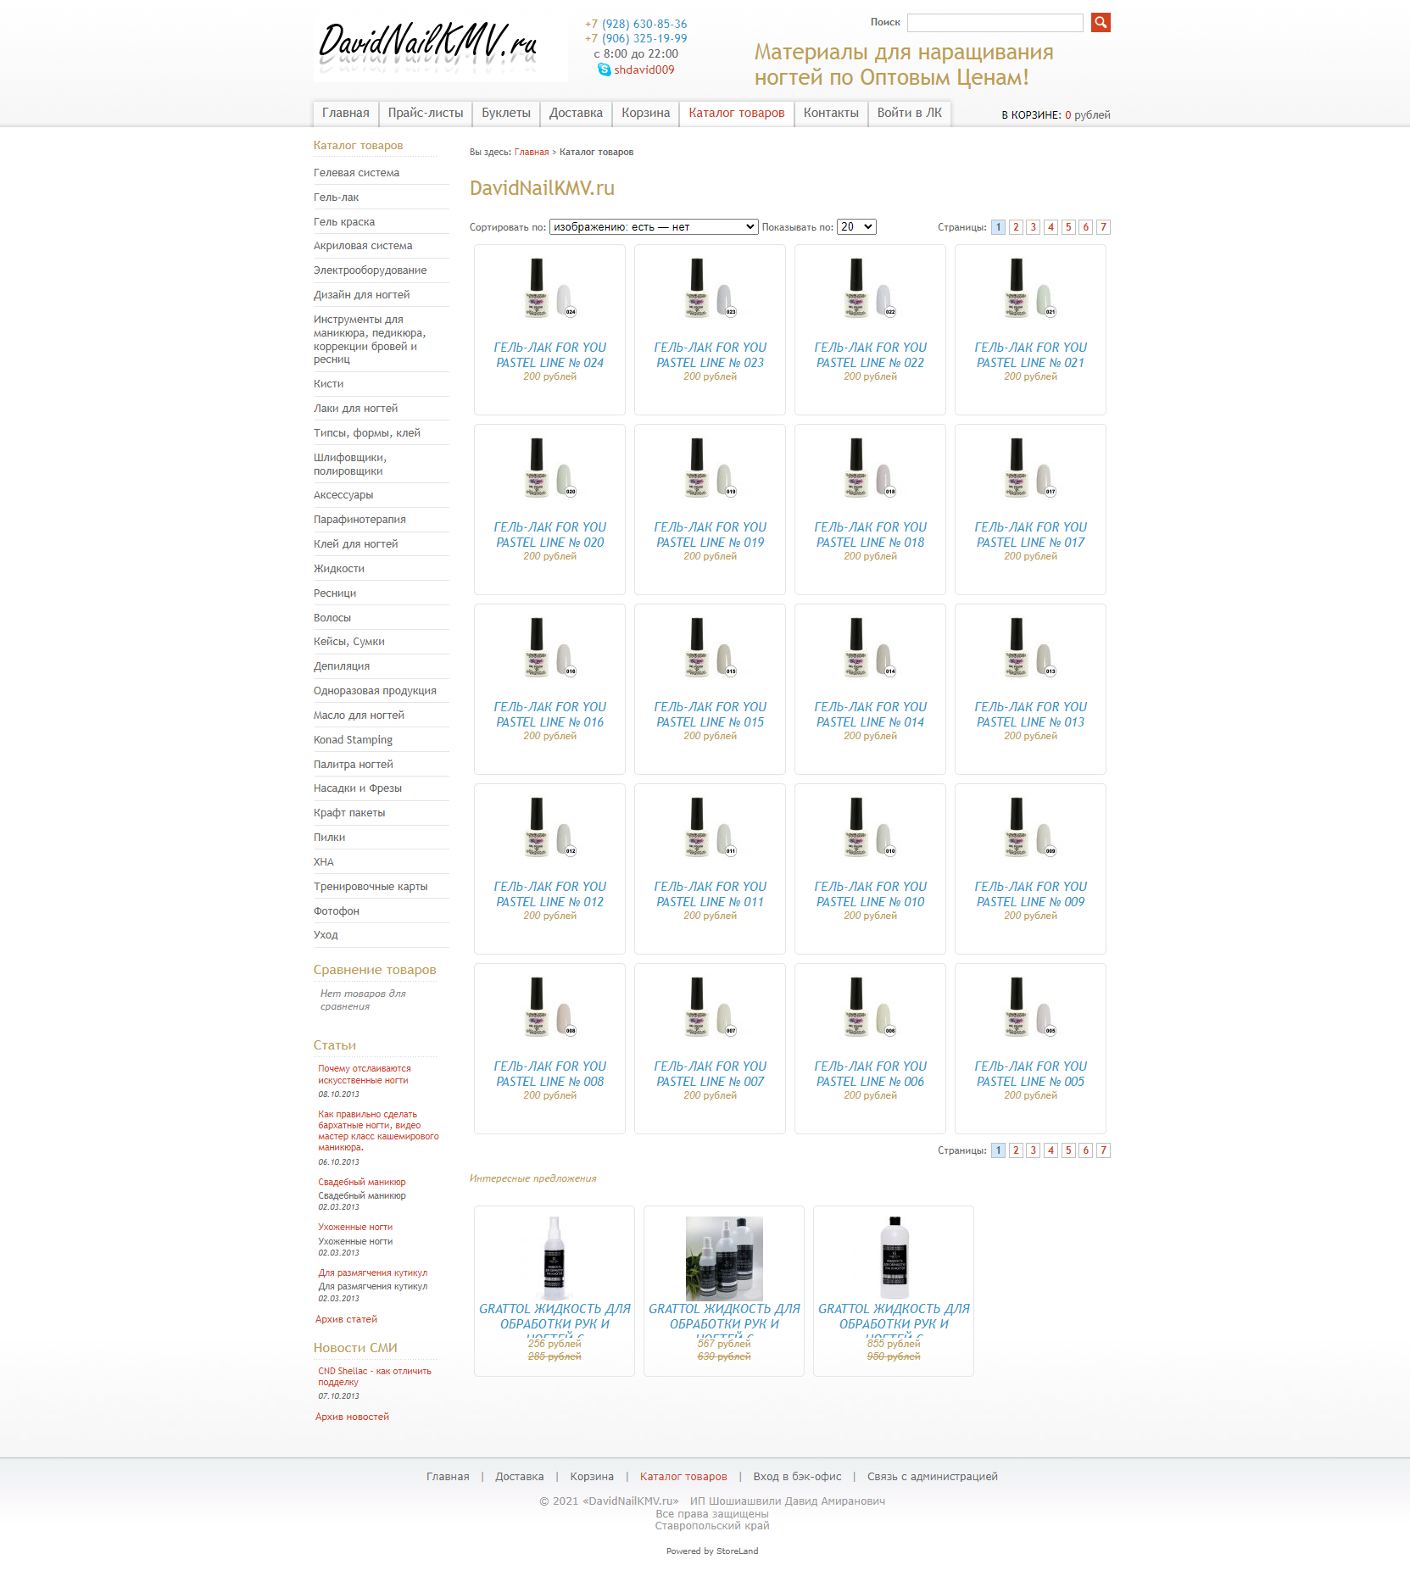Select the Каталог товаров tab
1410x1576 pixels.
(737, 113)
